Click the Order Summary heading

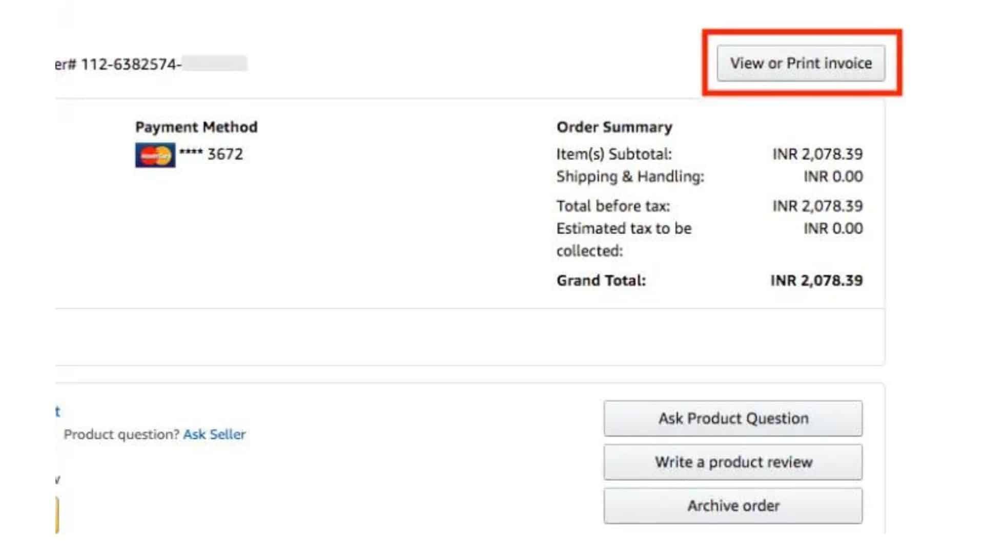click(614, 127)
